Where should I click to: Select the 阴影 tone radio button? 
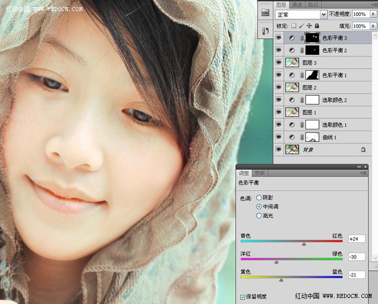pos(259,198)
